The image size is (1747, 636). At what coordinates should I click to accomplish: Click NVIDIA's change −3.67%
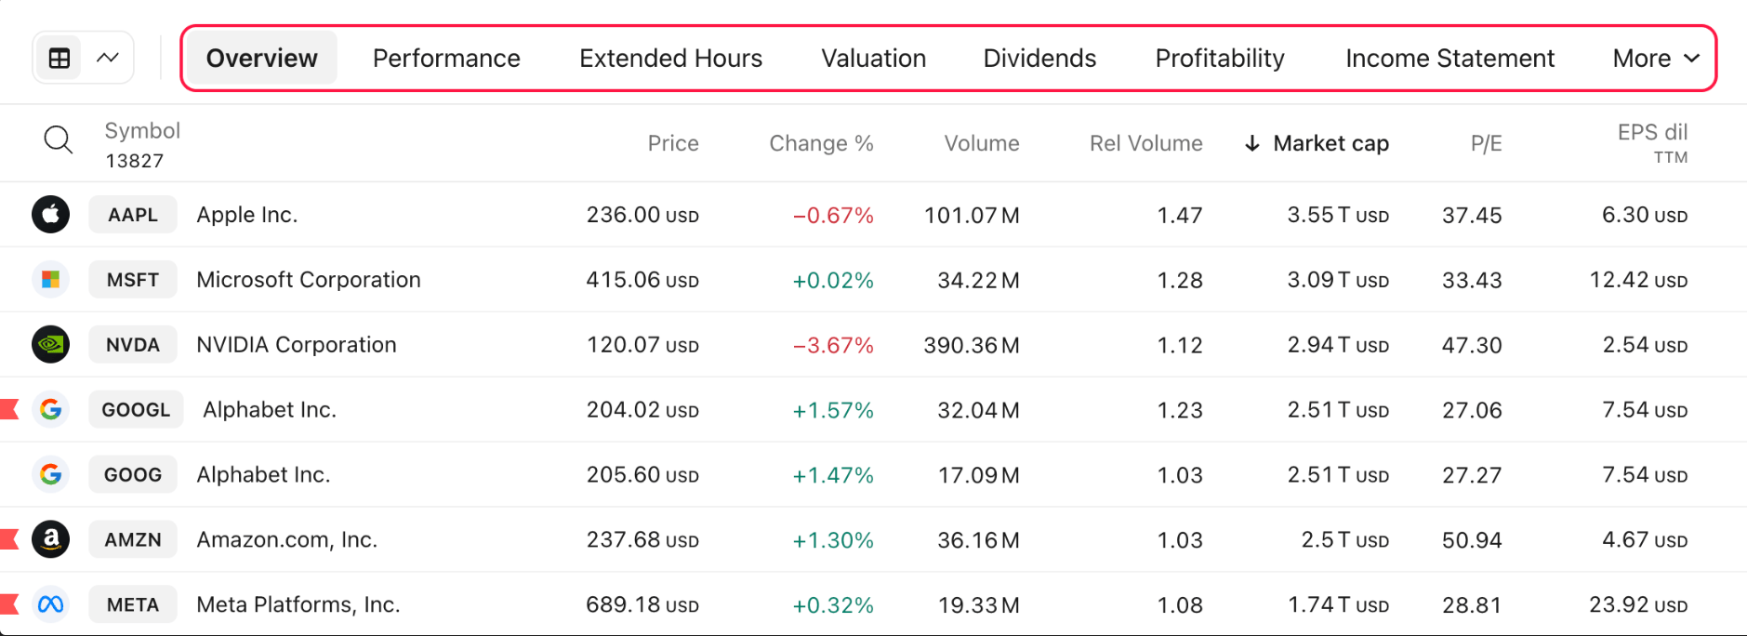coord(833,345)
